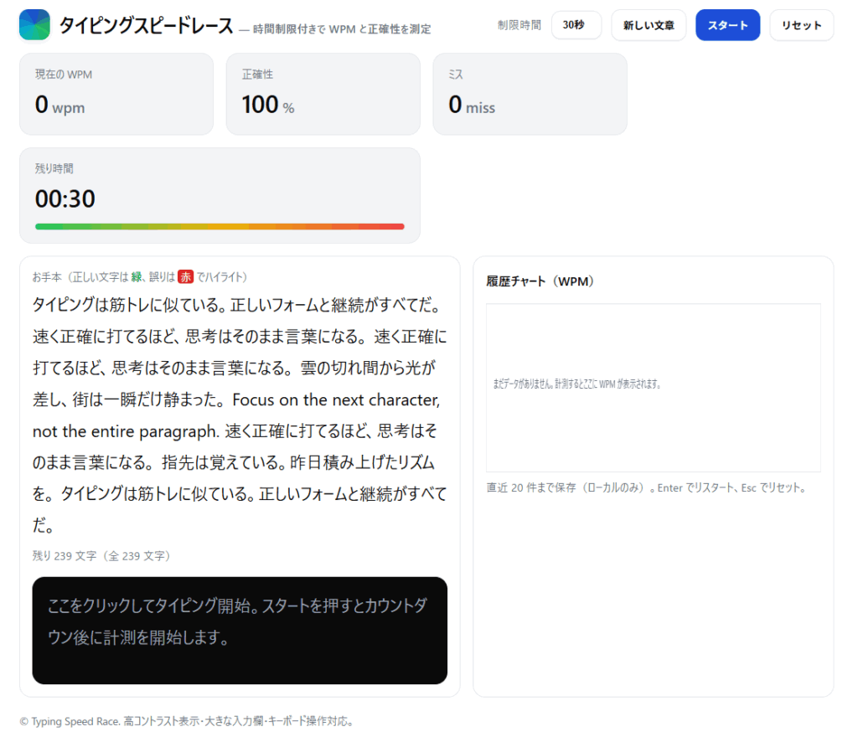Image resolution: width=858 pixels, height=732 pixels.
Task: Click the Typing Speed Race footer text
Action: click(187, 721)
